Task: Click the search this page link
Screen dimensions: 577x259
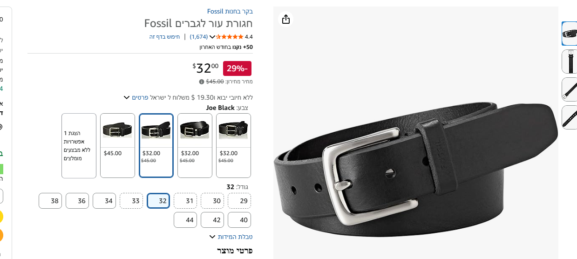Action: point(165,37)
